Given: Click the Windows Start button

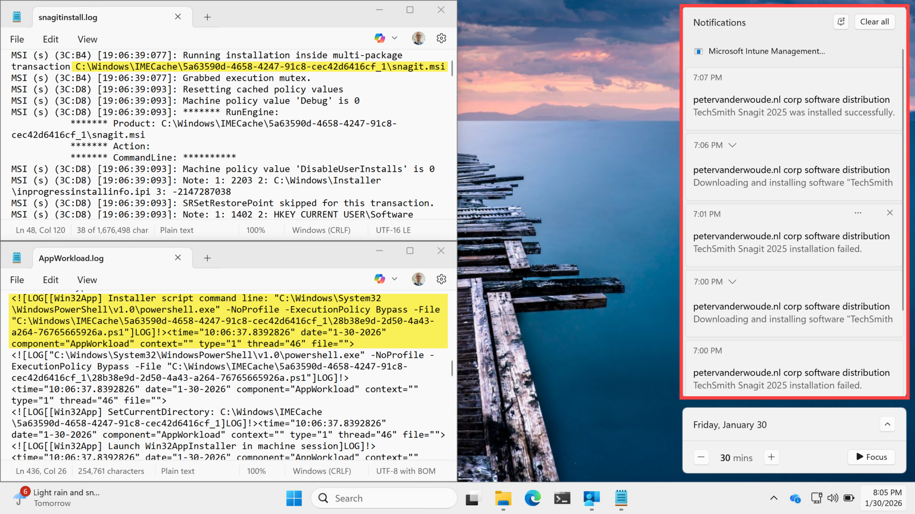Looking at the screenshot, I should pos(294,498).
